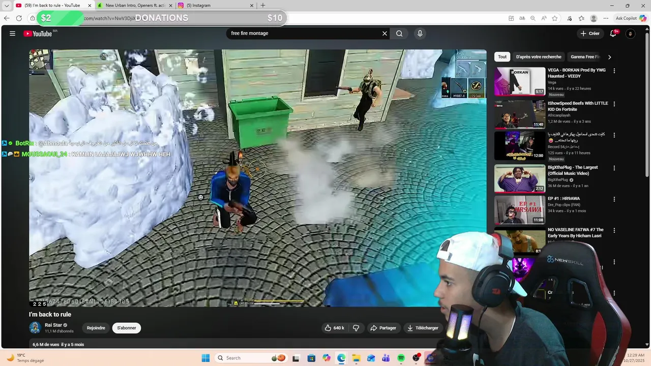651x366 pixels.
Task: Clear the search box with the X icon
Action: point(384,34)
